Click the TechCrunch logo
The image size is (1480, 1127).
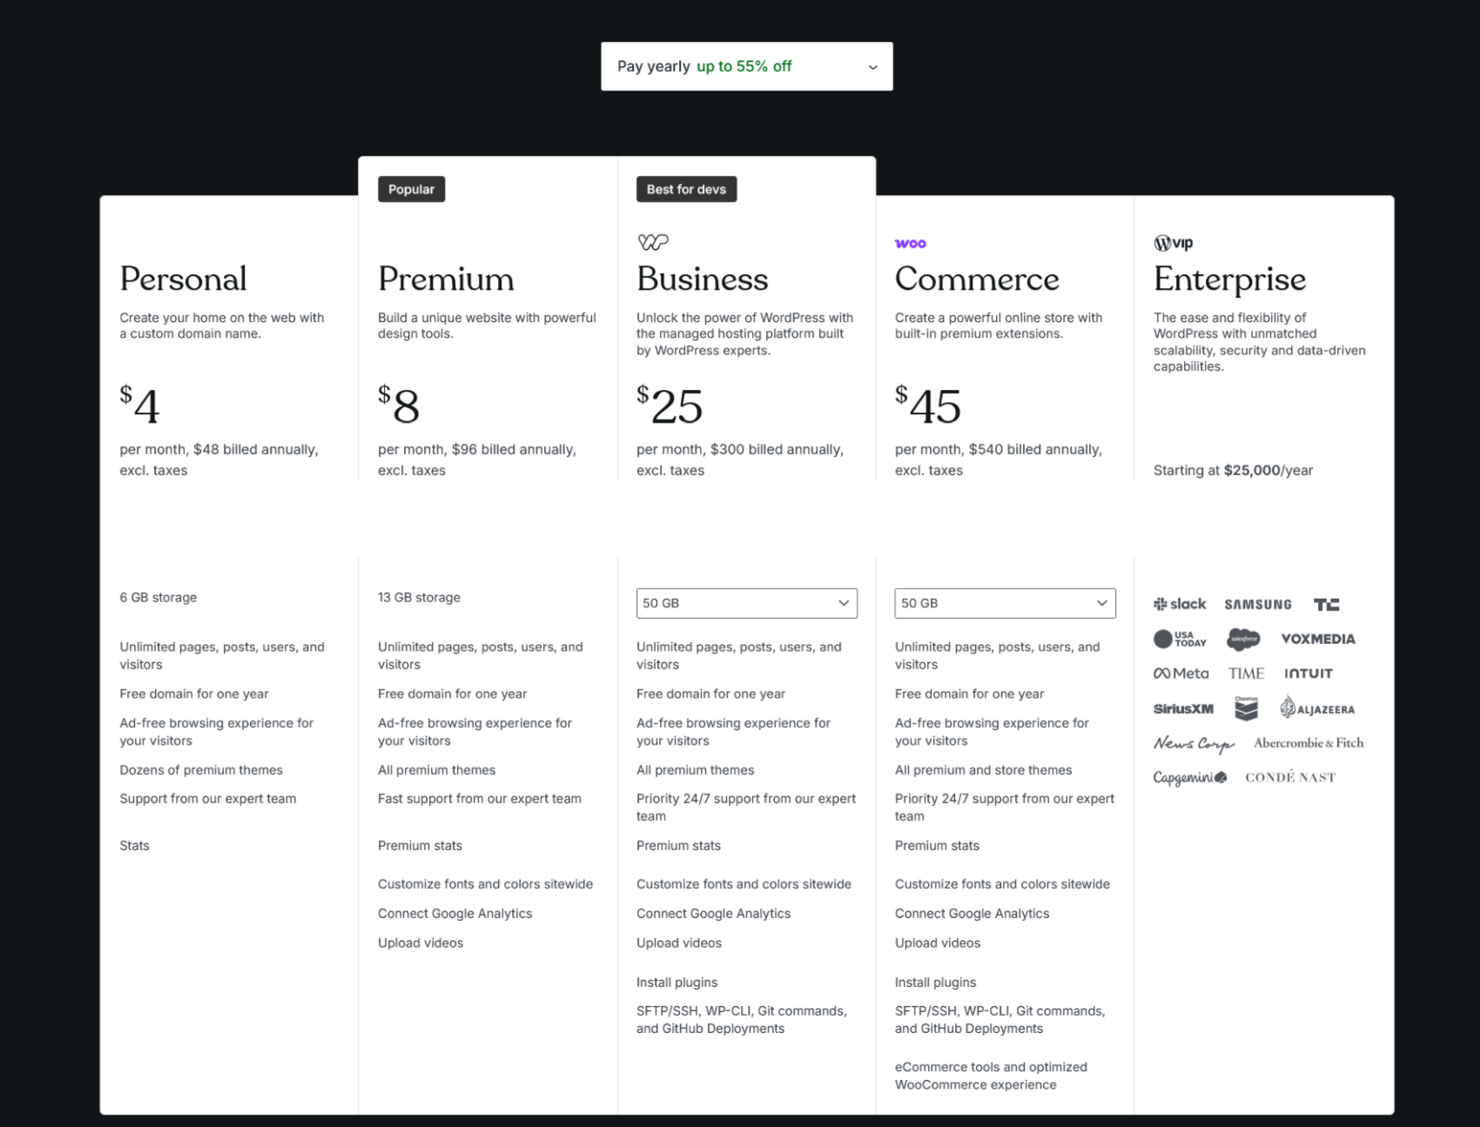[1326, 604]
